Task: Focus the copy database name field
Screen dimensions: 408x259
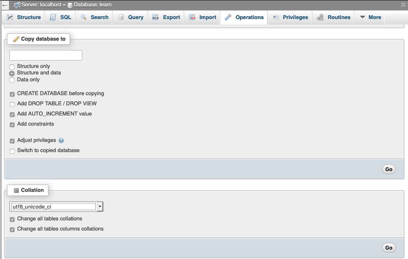Action: point(46,55)
